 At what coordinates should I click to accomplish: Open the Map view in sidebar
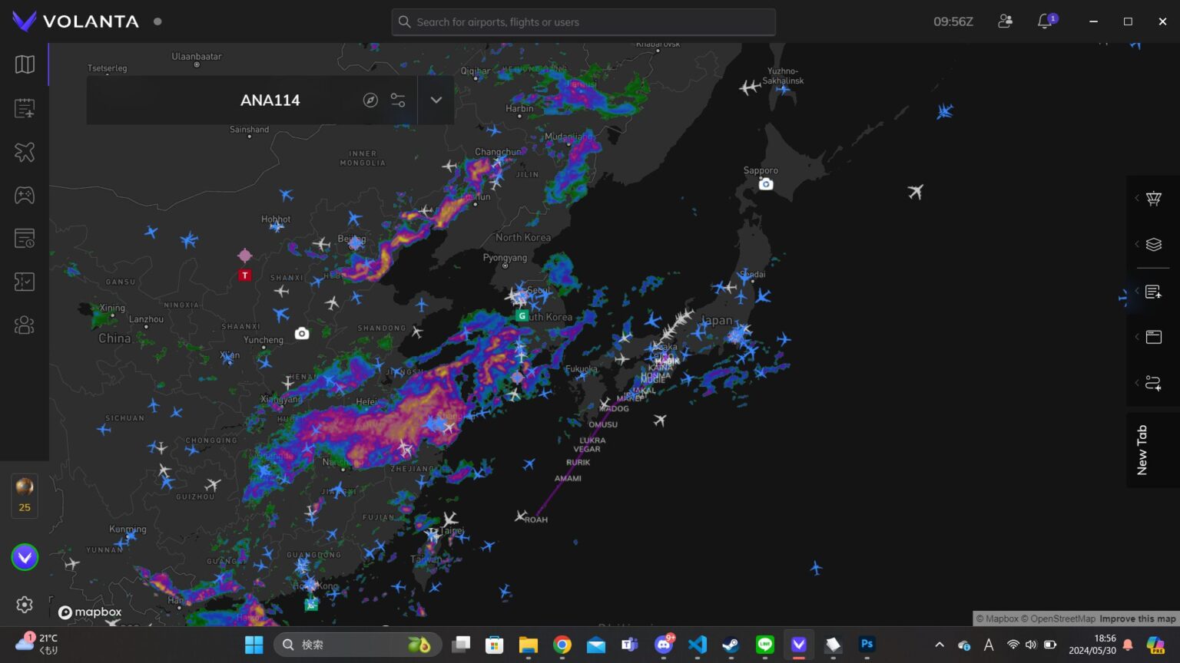click(25, 64)
